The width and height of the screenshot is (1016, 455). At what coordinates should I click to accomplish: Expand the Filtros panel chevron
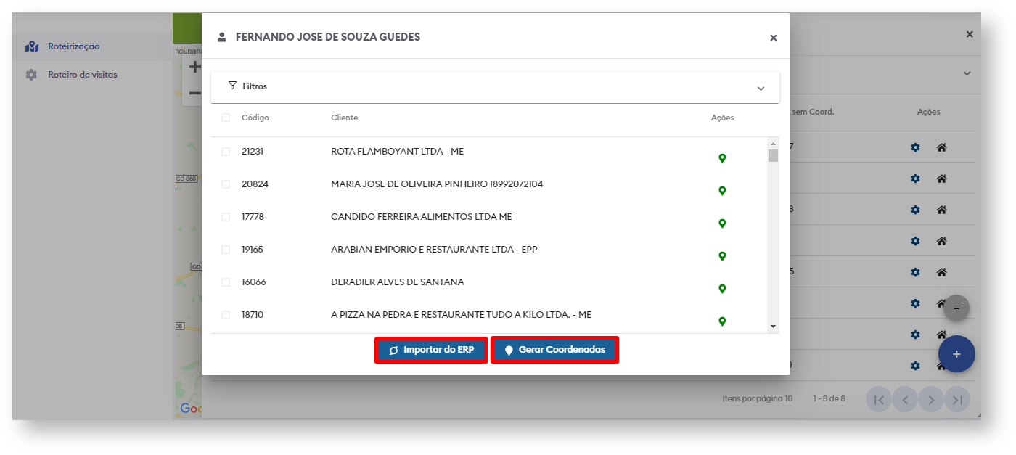click(x=761, y=89)
